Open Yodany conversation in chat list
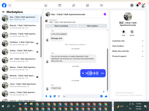149x111 pixels. 20,52
